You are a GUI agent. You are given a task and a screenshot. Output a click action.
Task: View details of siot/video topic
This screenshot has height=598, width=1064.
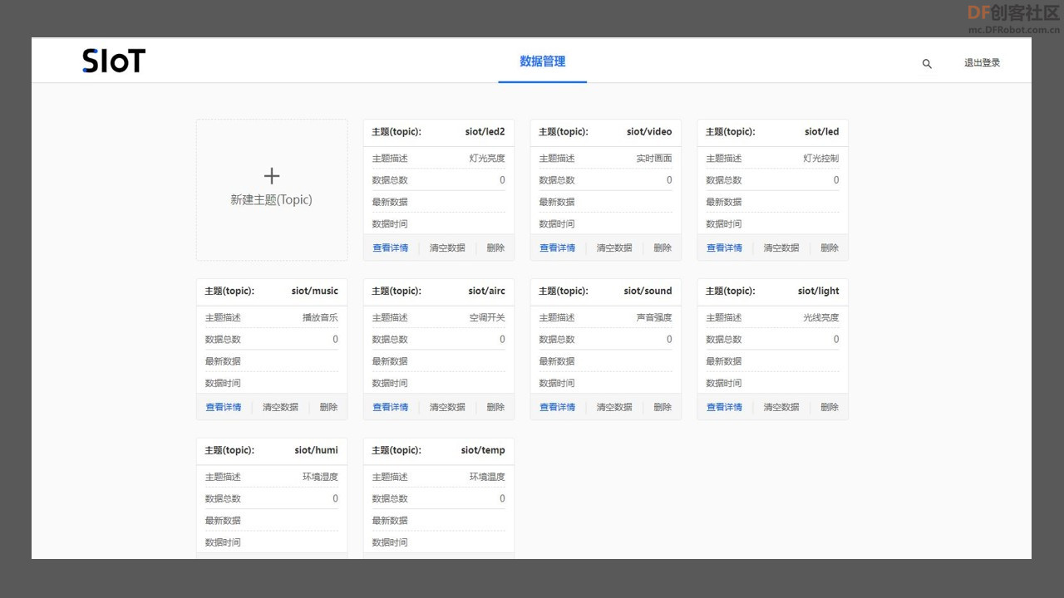558,248
